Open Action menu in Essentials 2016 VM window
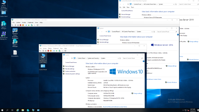Image resolution: width=199 pixels, height=112 pixels. [18, 22]
